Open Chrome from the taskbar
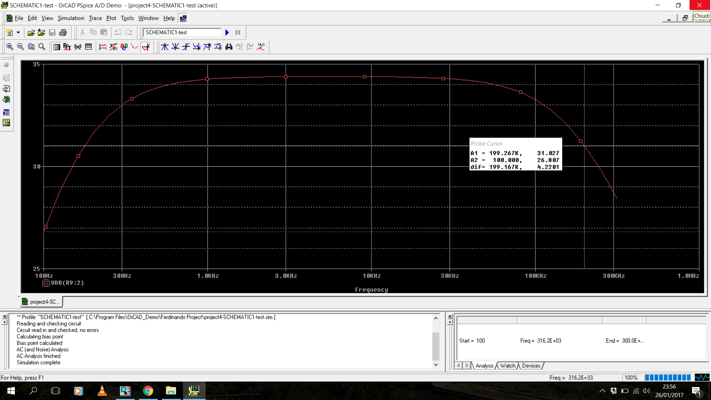Viewport: 711px width, 400px height. pos(148,391)
